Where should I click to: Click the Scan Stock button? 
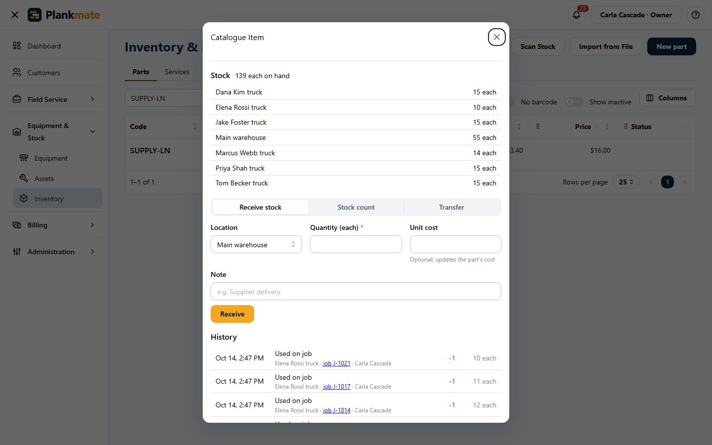537,46
